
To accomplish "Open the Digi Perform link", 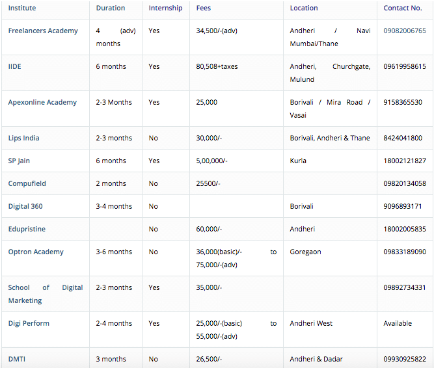I will click(29, 324).
